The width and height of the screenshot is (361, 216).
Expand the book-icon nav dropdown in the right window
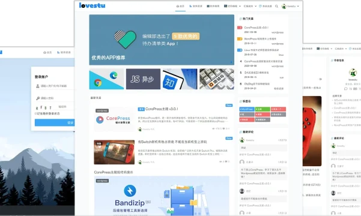click(324, 49)
